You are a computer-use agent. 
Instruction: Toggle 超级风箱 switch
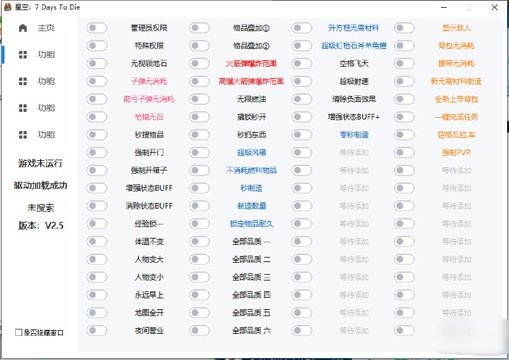199,153
